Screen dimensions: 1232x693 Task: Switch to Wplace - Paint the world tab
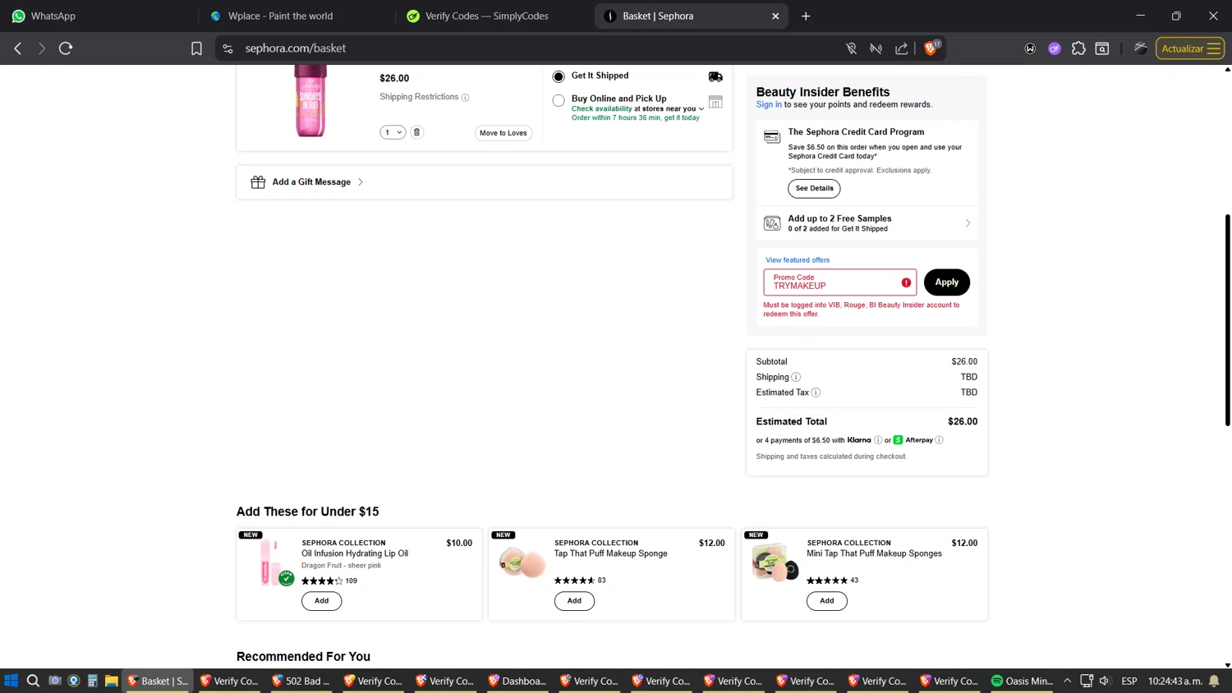tap(296, 16)
